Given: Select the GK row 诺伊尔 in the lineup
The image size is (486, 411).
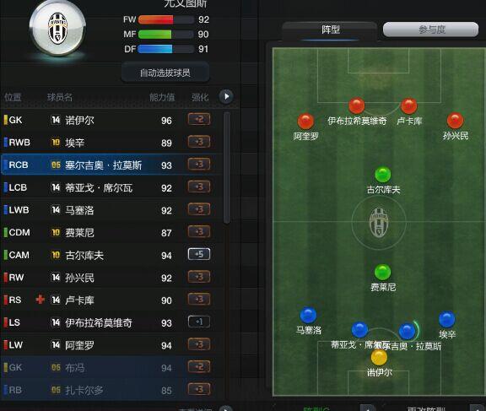Looking at the screenshot, I should coord(111,120).
